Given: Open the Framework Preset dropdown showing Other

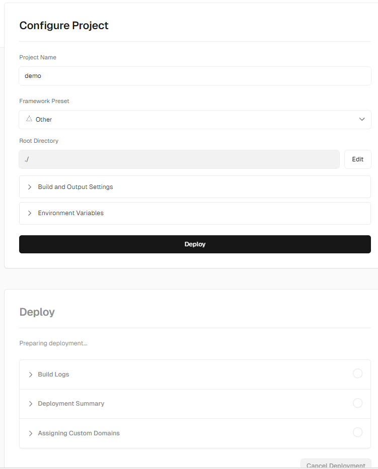Looking at the screenshot, I should pyautogui.click(x=195, y=120).
